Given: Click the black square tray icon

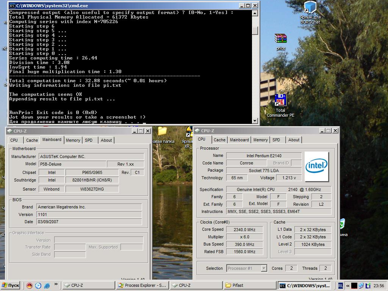Looking at the screenshot, I should click(354, 286).
